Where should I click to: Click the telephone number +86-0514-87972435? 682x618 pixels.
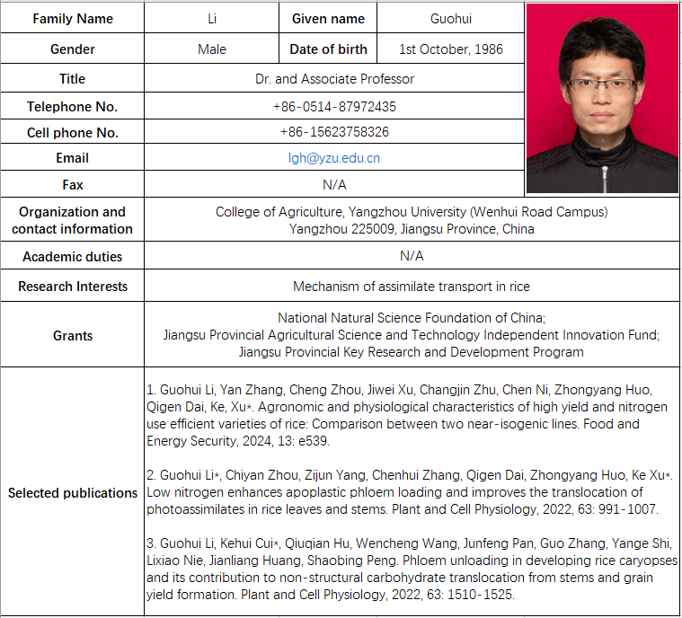[x=334, y=107]
